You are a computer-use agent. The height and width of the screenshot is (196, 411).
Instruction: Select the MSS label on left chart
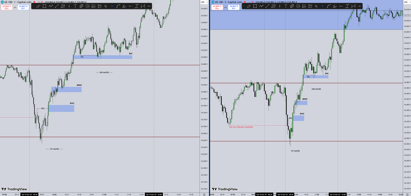click(x=42, y=108)
